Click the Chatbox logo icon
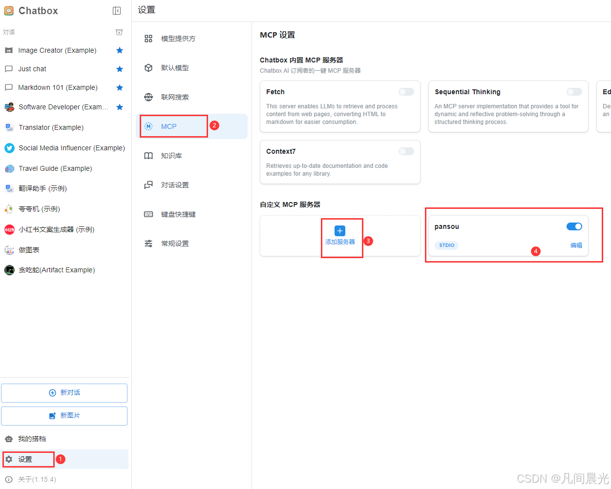 8,10
